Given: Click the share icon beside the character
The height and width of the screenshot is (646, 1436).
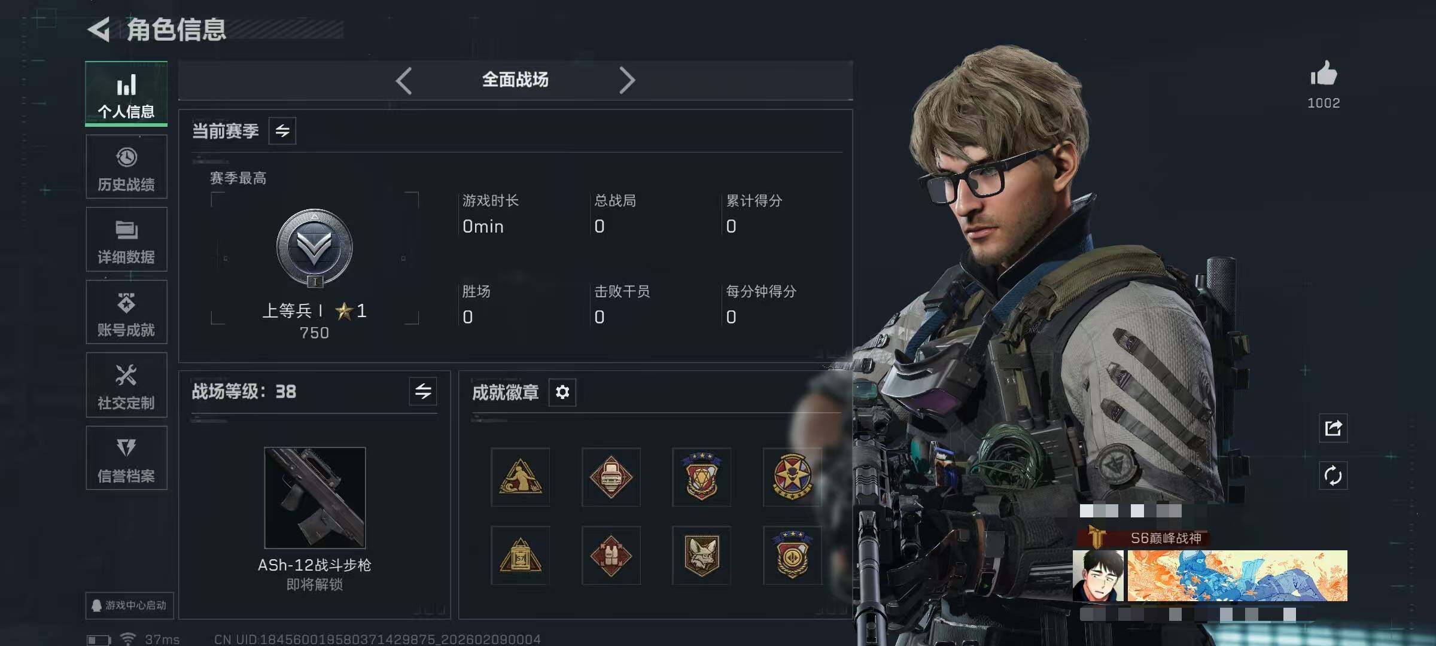Looking at the screenshot, I should [x=1333, y=428].
